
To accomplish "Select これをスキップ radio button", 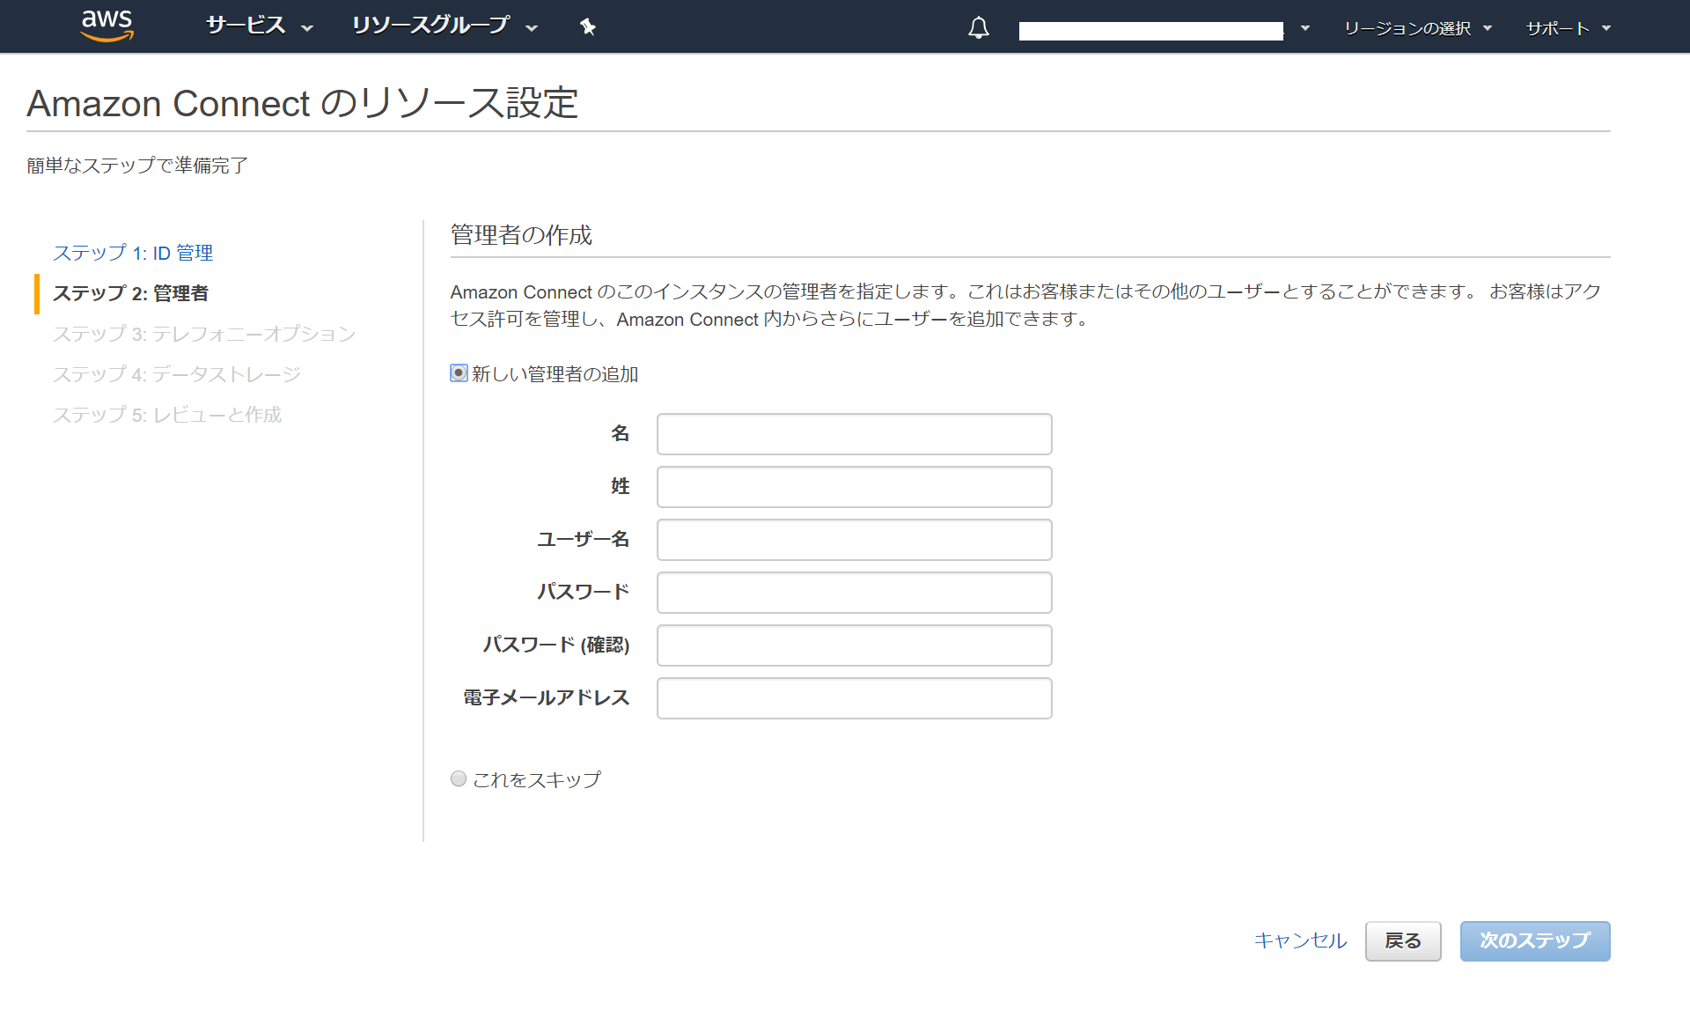I will click(x=459, y=778).
